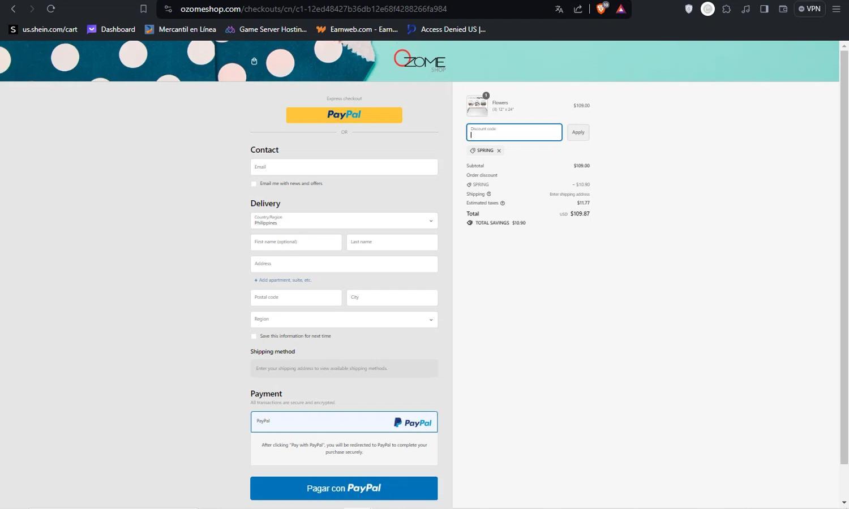Share this page icon
Image resolution: width=849 pixels, height=509 pixels.
click(x=578, y=9)
